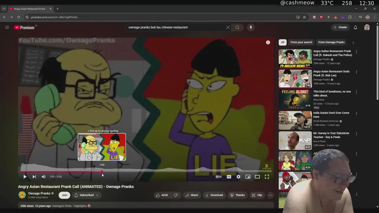Select the All filter chip
This screenshot has height=213, width=379.
coord(282,42)
